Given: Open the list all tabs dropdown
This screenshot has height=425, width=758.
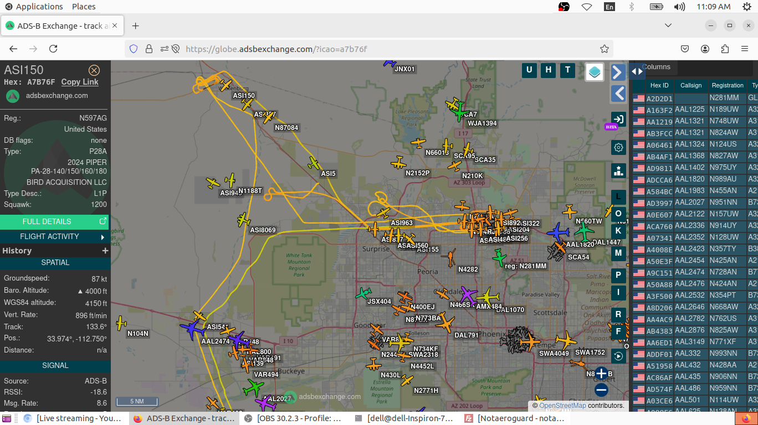Looking at the screenshot, I should point(668,25).
